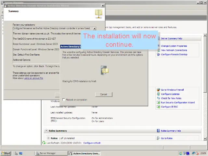Click the Change System Properties link
This screenshot has height=156, width=208.
(174, 46)
